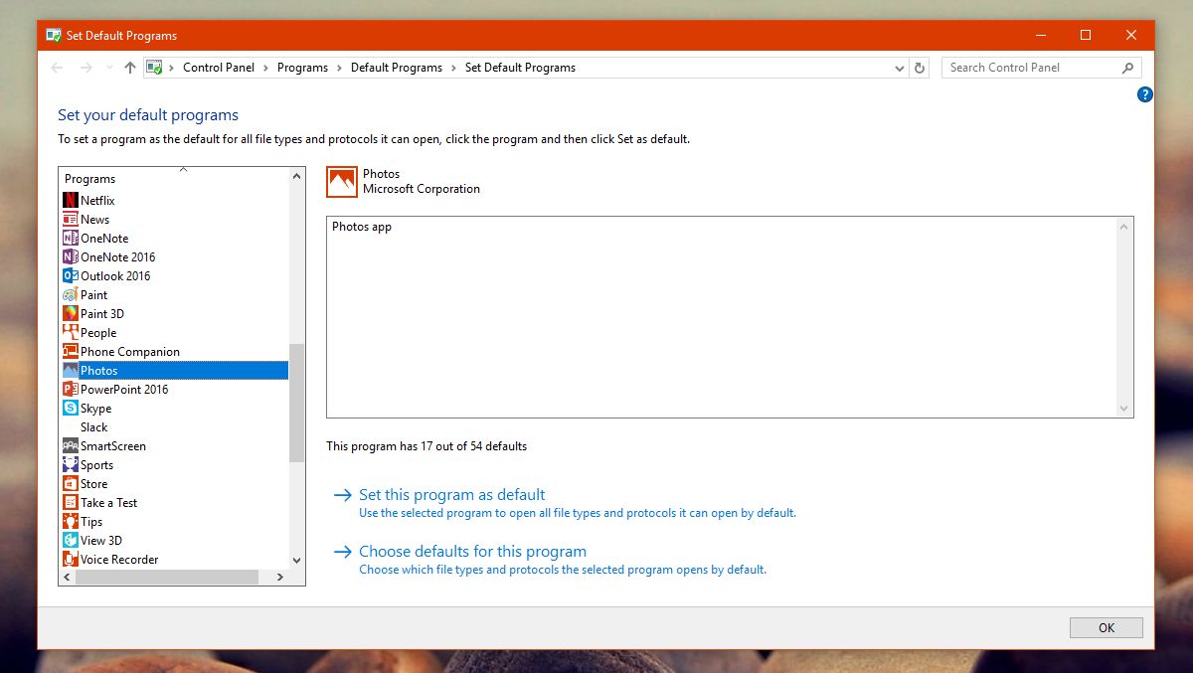Click the Netflix icon in programs list
Viewport: 1193px width, 673px height.
pos(70,201)
